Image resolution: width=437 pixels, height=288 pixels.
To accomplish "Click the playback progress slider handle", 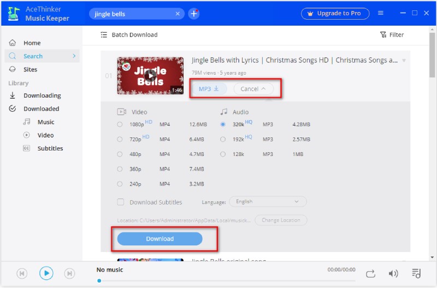I will (99, 281).
